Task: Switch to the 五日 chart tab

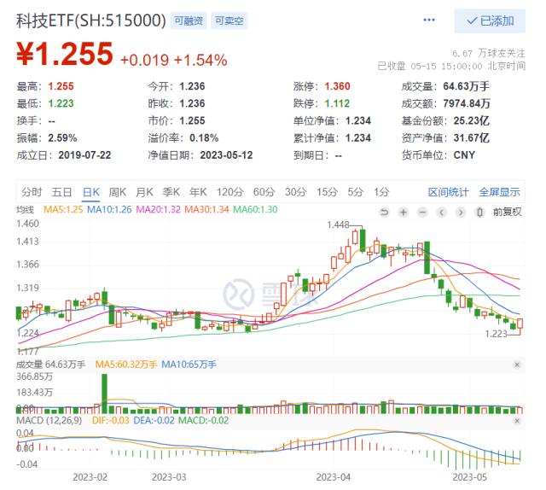Action: [61, 192]
